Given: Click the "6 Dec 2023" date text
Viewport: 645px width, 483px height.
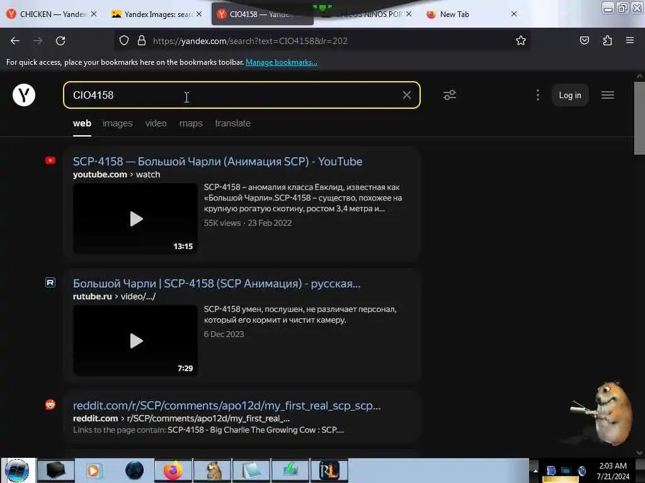Looking at the screenshot, I should [x=224, y=334].
